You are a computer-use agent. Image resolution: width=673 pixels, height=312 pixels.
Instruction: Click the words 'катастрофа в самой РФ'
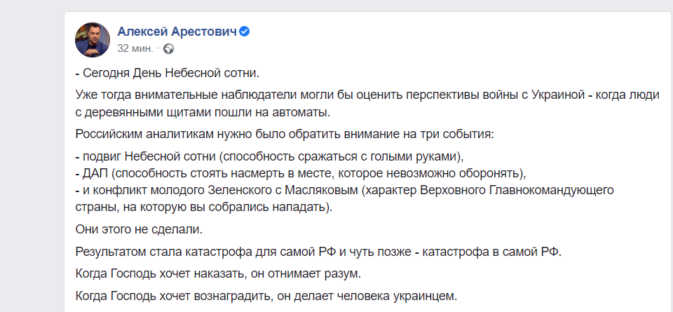(492, 252)
